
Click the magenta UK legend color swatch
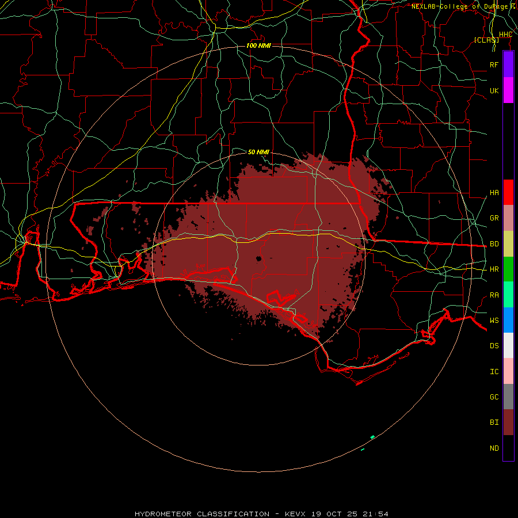click(x=508, y=90)
